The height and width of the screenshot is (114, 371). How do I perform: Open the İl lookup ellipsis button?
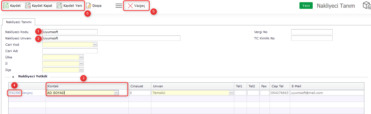tap(81, 63)
